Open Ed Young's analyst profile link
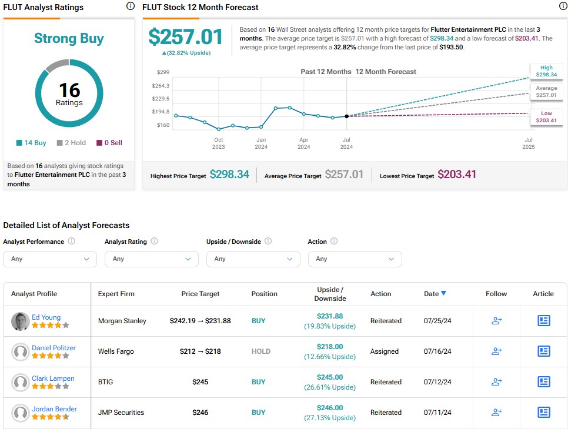 pyautogui.click(x=46, y=317)
